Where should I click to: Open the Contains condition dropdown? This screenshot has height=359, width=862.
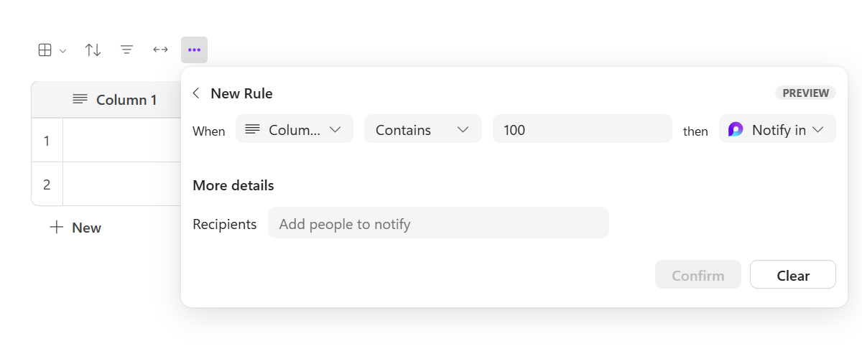tap(422, 129)
